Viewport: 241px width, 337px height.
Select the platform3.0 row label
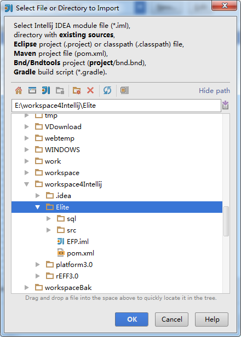point(74,265)
